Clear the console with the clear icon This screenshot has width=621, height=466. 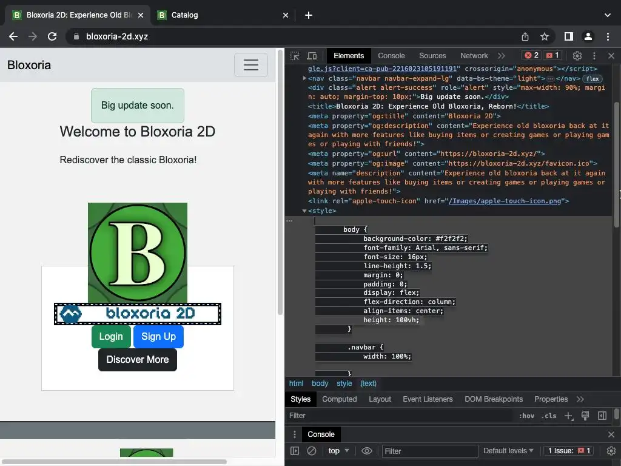click(x=312, y=451)
